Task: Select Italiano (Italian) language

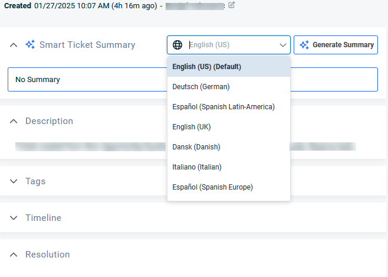Action: [196, 167]
